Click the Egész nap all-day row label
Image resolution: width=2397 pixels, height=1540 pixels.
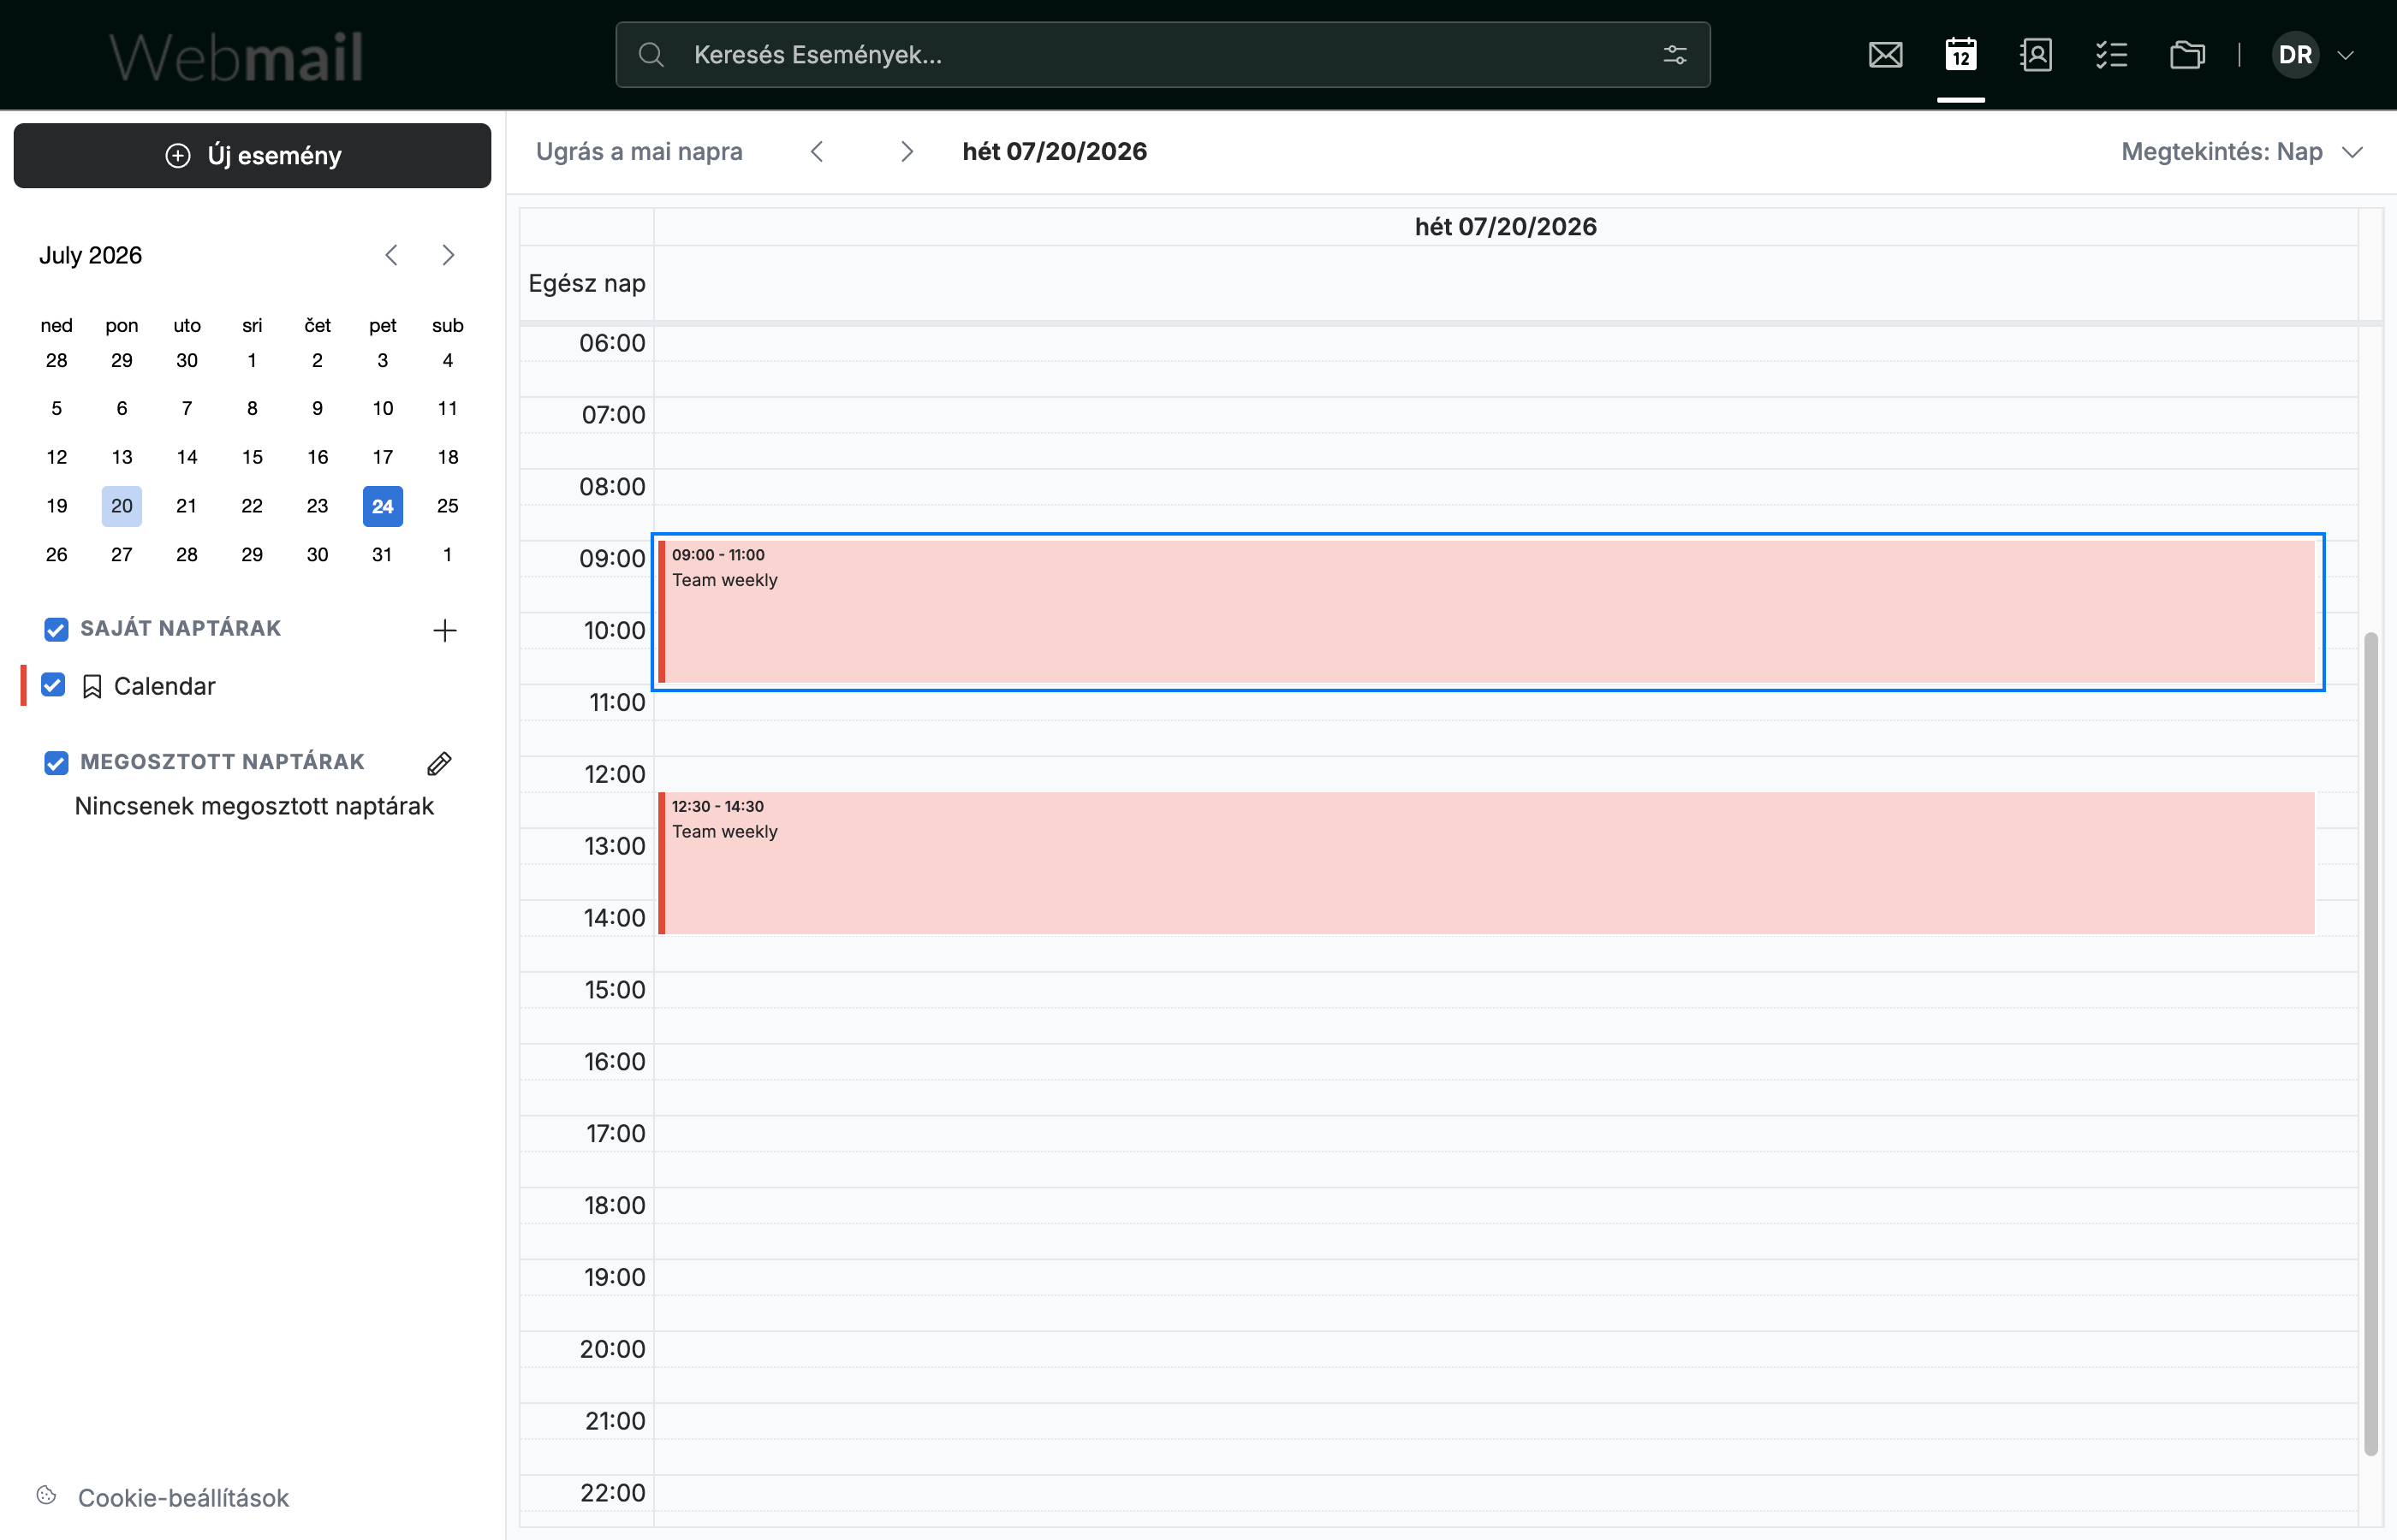click(x=586, y=283)
